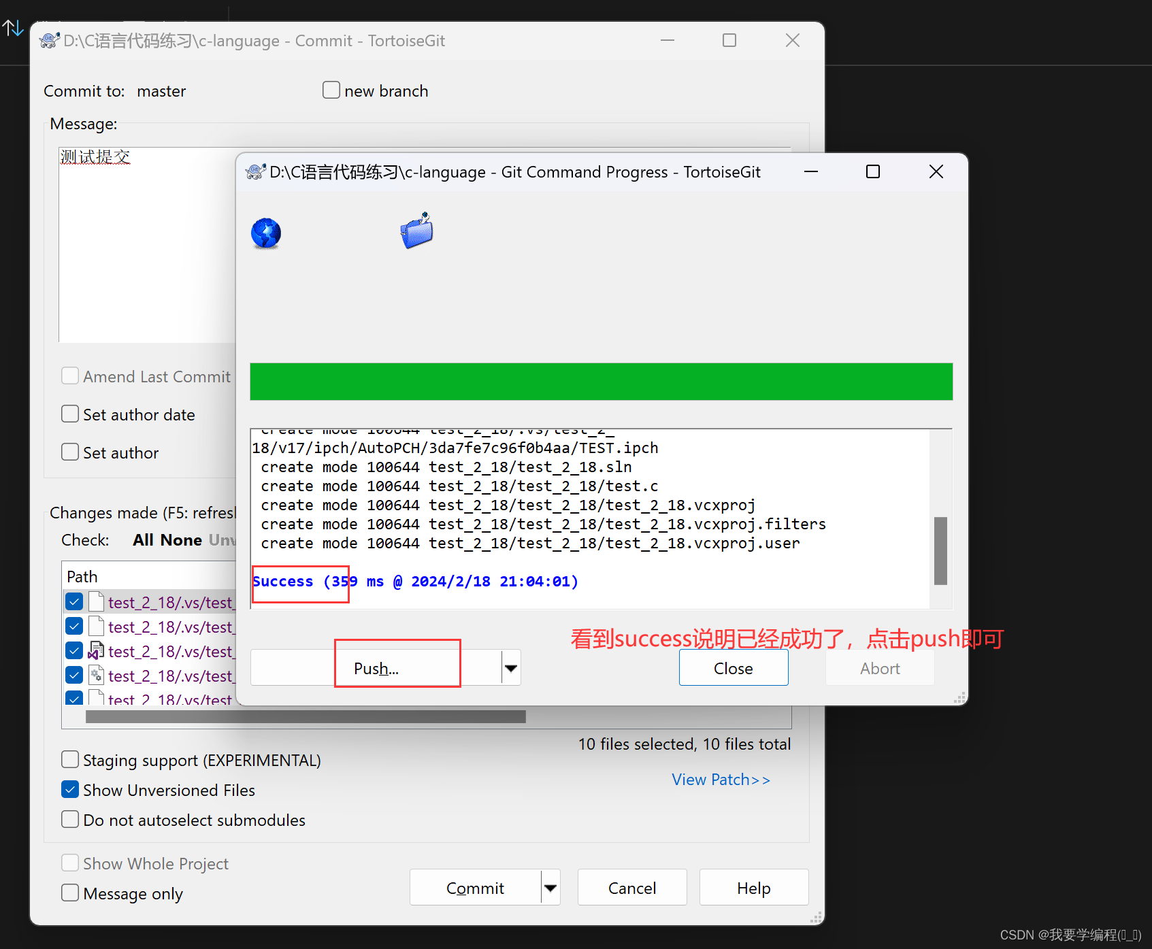Toggle Message only checkbox
1152x949 pixels.
pyautogui.click(x=70, y=893)
